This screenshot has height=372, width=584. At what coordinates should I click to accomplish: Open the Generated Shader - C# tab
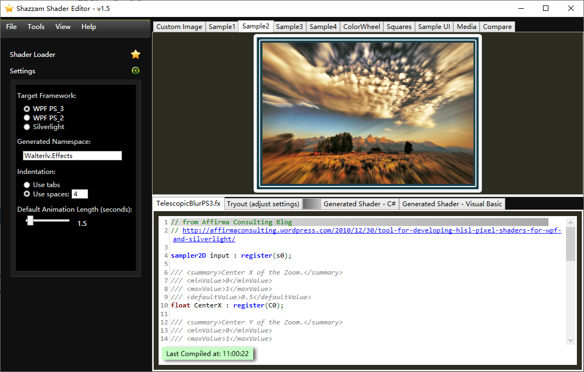[359, 204]
